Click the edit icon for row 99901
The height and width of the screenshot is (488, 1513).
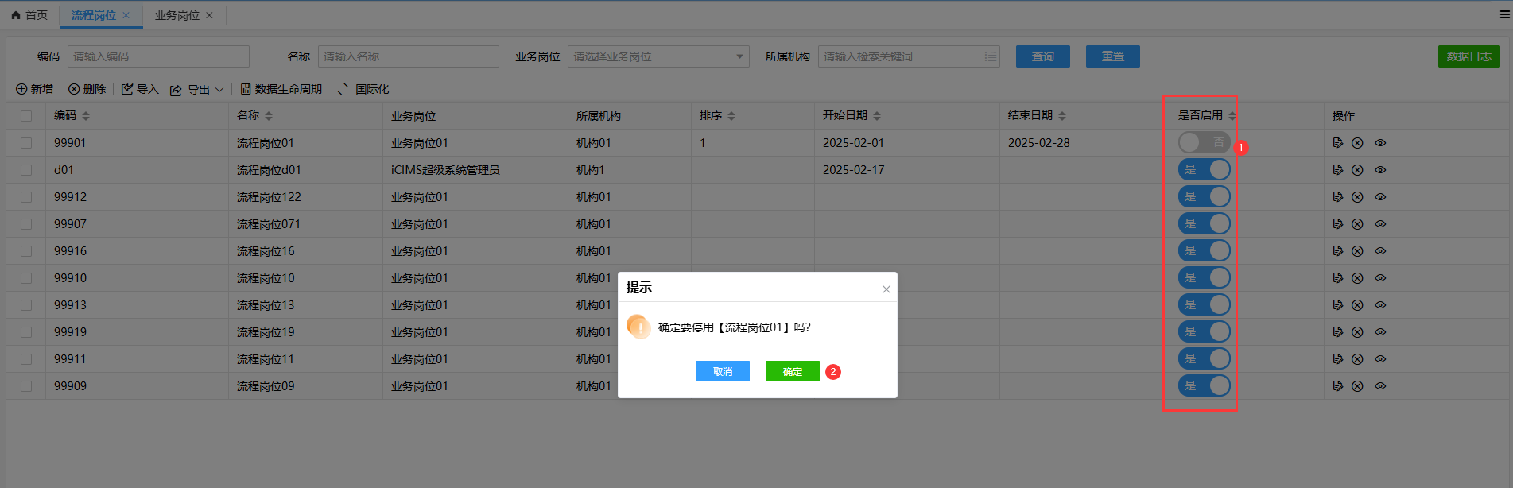(x=1337, y=143)
